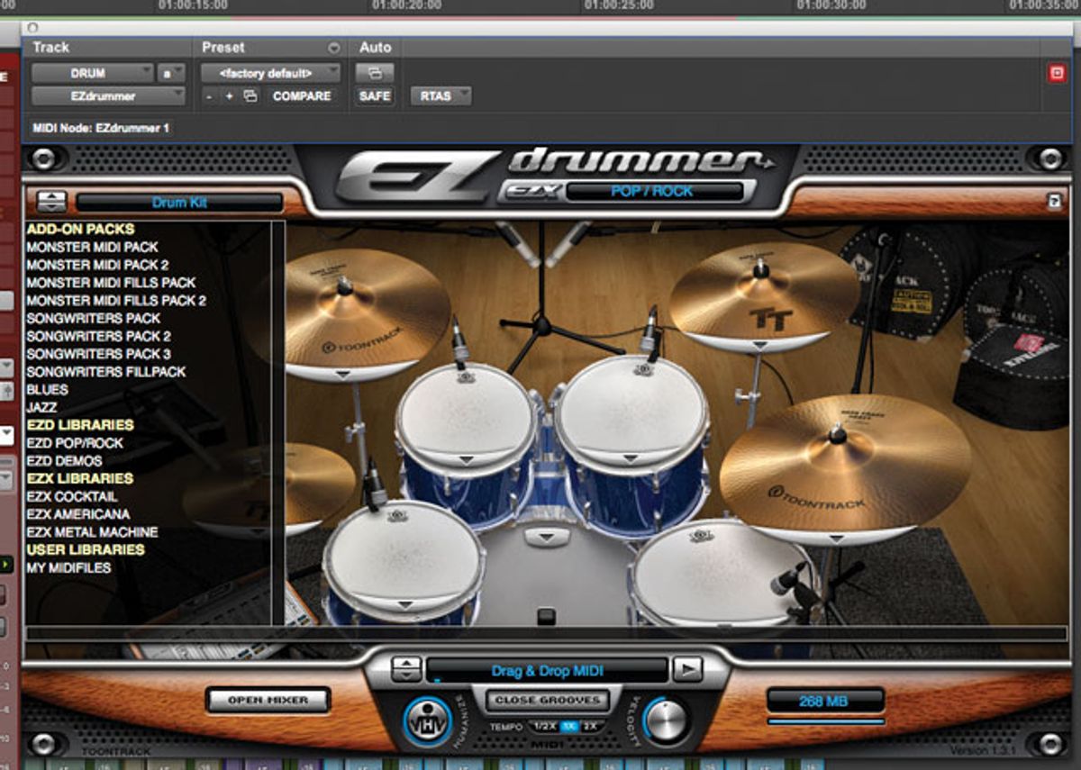Click the high tom microphone
This screenshot has width=1081, height=770.
pyautogui.click(x=459, y=341)
